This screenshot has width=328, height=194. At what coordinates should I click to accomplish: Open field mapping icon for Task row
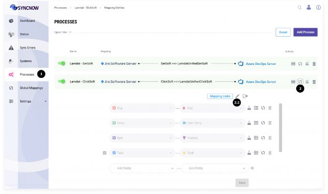point(263,153)
